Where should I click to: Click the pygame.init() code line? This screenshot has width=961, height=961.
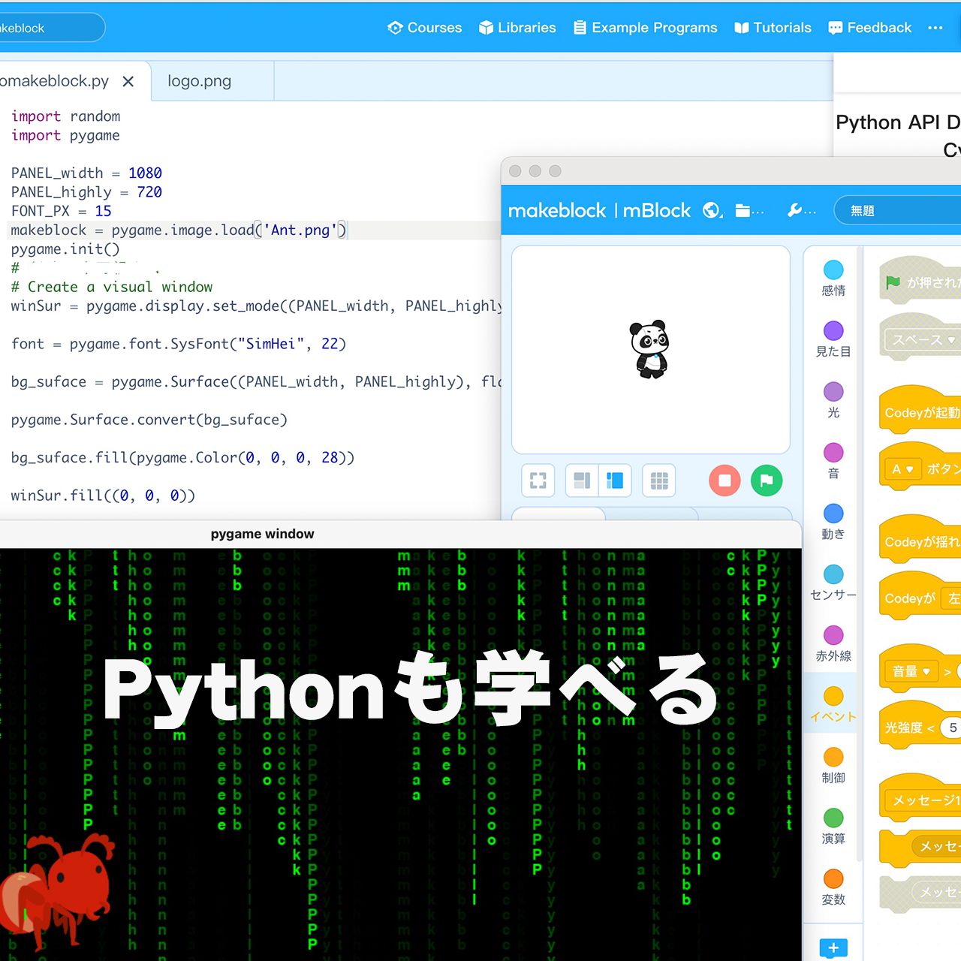[x=65, y=249]
